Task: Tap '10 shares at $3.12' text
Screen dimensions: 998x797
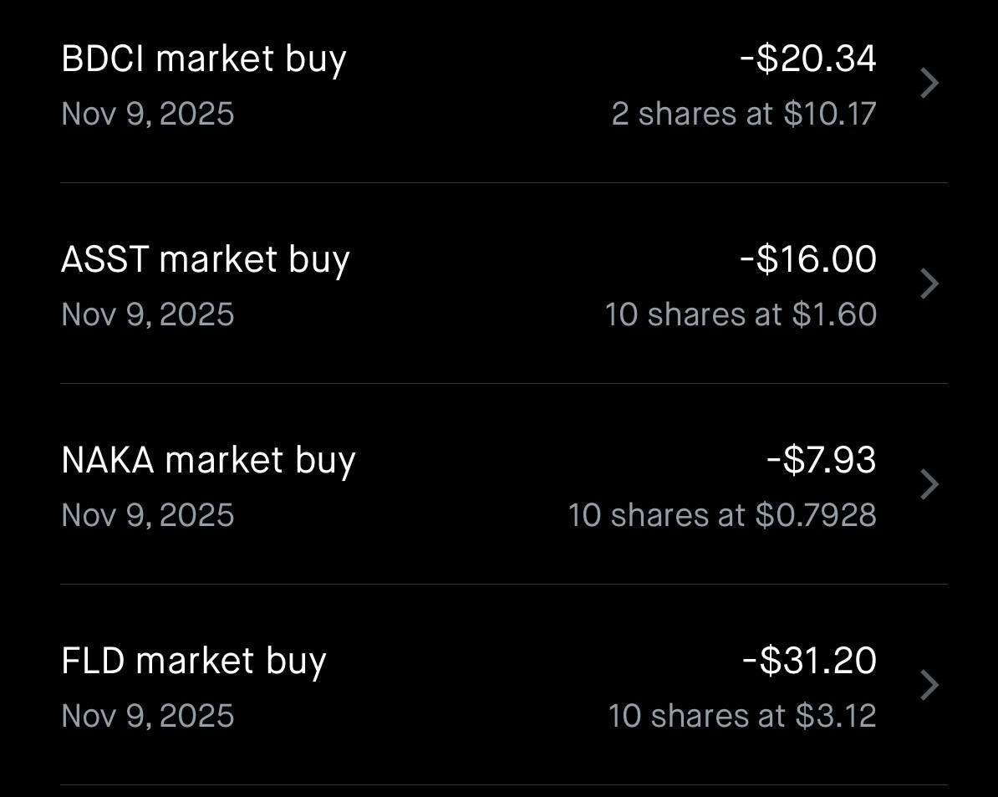Action: [741, 717]
